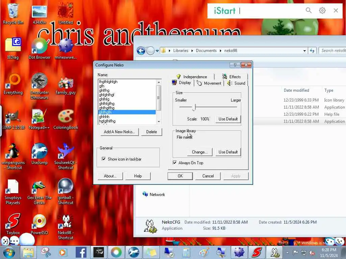Click the Explorer refresh button
Viewport: 346px width, 259px height.
312,51
